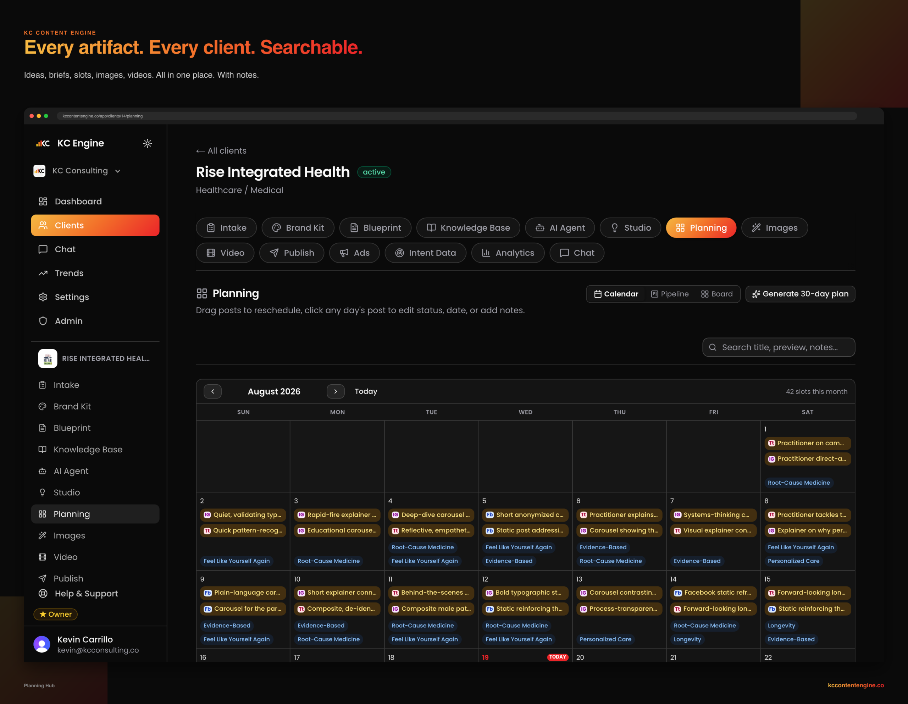Viewport: 908px width, 704px height.
Task: Click Personalized Care tag on Aug 13
Action: click(x=605, y=639)
